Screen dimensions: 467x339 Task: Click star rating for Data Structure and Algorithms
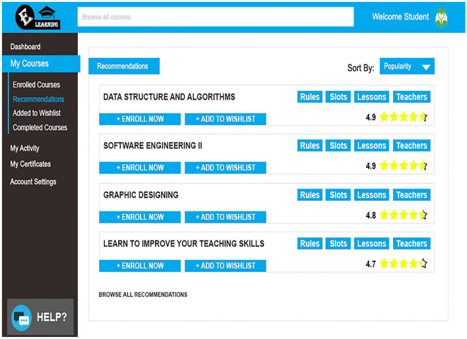(x=403, y=118)
